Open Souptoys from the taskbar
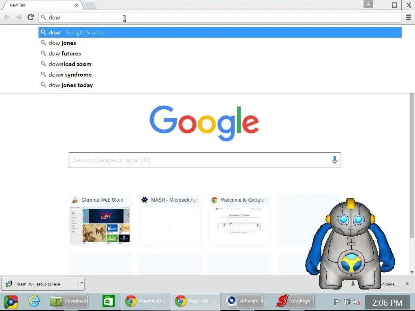 (x=295, y=301)
